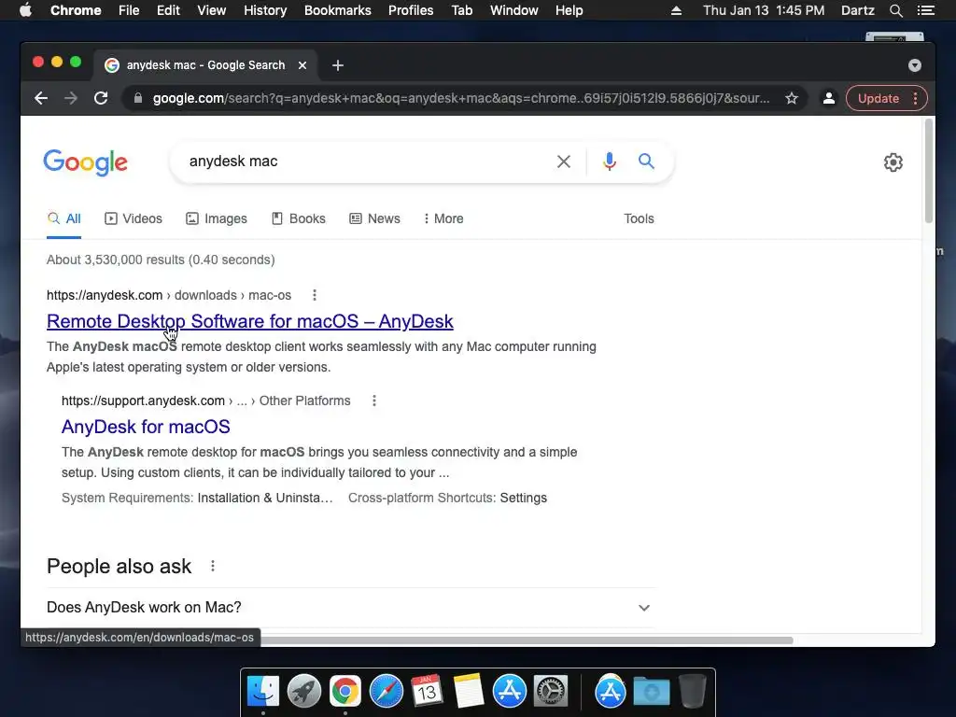Open Google Chrome from the Dock
This screenshot has width=956, height=717.
point(345,692)
